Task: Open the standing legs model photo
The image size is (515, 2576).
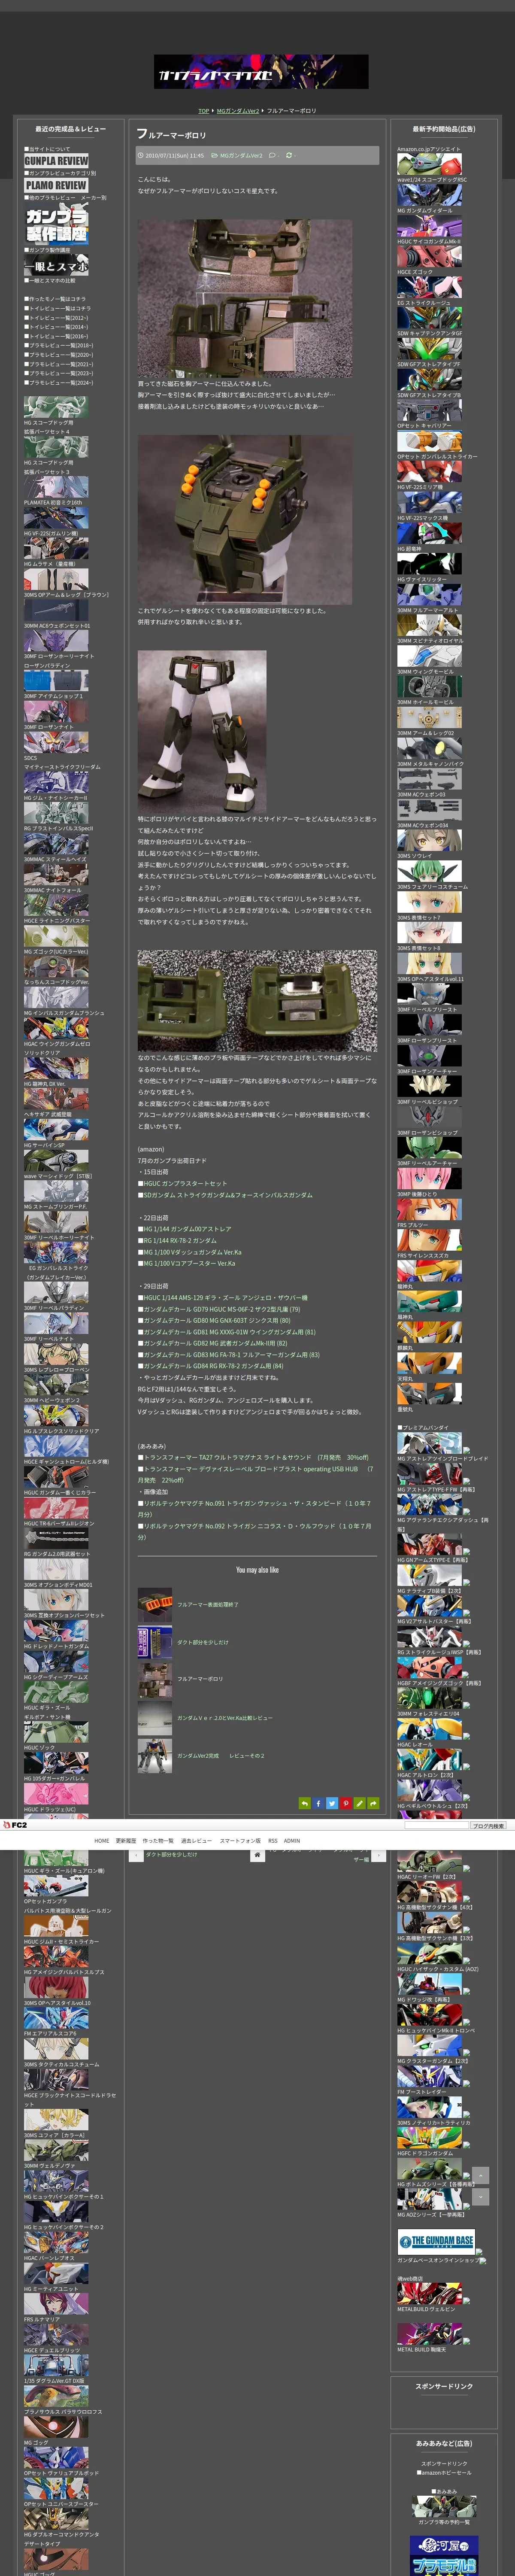Action: pos(202,732)
